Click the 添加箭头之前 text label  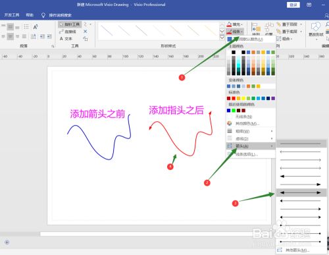coord(97,114)
